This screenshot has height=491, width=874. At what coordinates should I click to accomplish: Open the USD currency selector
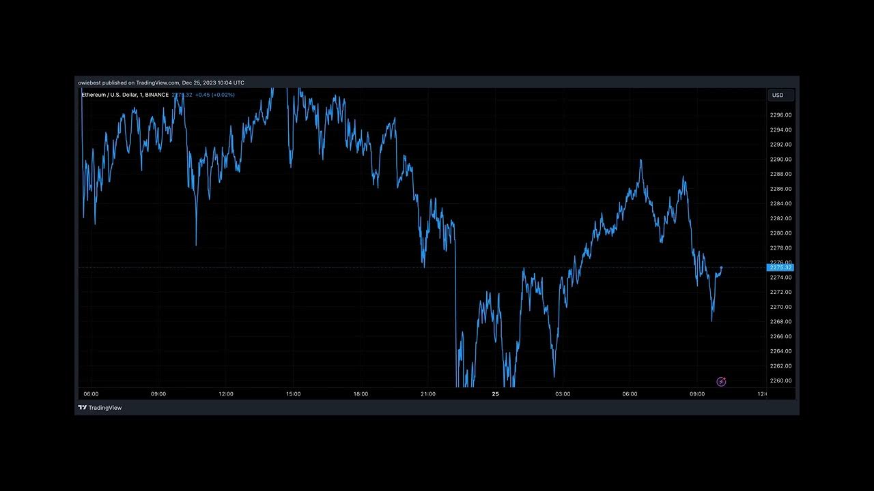[778, 95]
